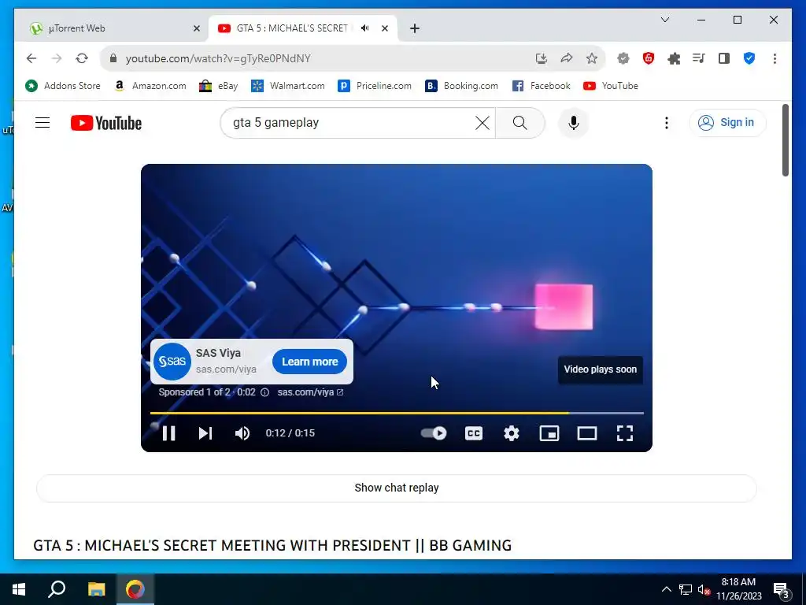This screenshot has width=806, height=605.
Task: Select the browser icon on the taskbar
Action: click(135, 589)
